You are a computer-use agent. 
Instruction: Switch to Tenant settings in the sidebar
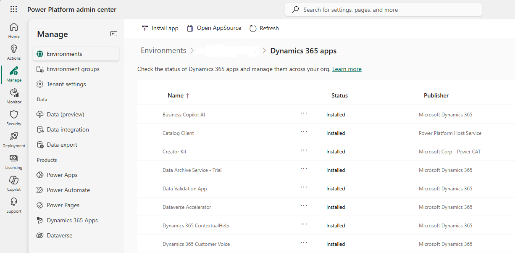click(66, 84)
